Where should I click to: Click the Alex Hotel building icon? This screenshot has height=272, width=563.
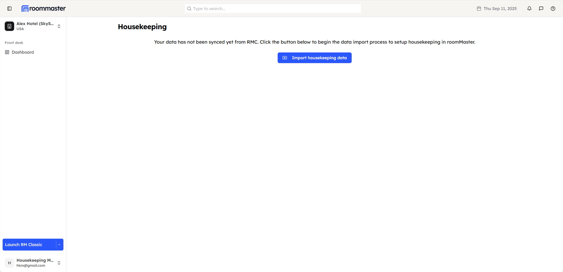9,26
